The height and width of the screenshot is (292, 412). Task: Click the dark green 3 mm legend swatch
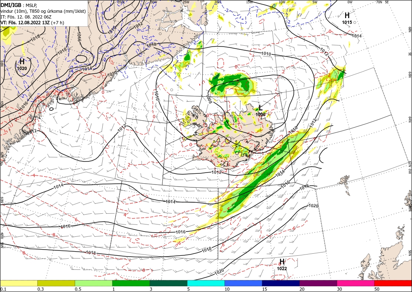169,283
